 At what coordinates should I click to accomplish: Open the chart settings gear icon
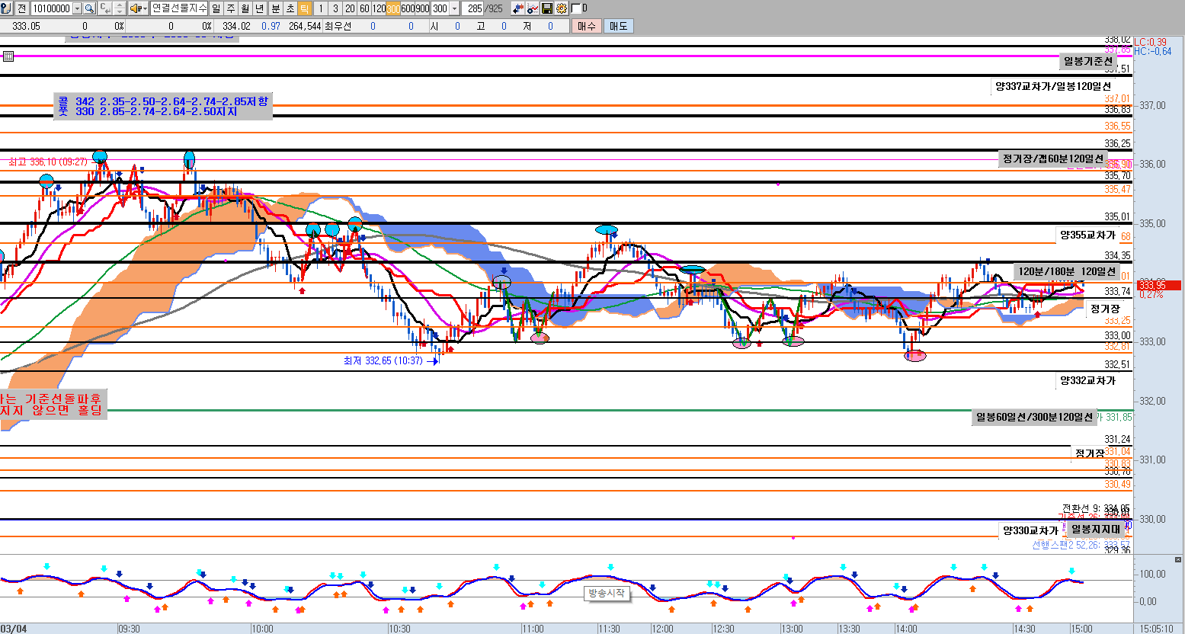[562, 8]
